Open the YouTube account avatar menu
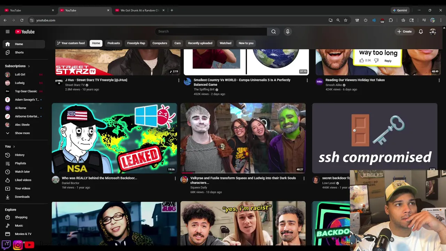 click(433, 32)
